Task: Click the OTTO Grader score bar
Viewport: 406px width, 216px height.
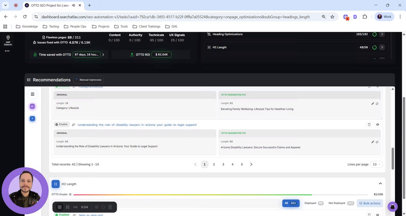Action: tap(221, 195)
